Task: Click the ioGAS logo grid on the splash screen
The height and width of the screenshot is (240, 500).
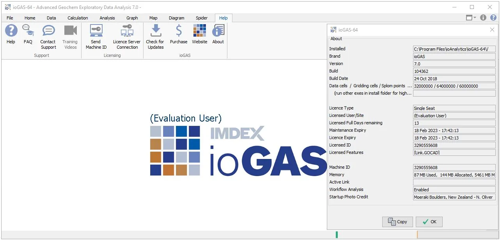Action: (175, 150)
